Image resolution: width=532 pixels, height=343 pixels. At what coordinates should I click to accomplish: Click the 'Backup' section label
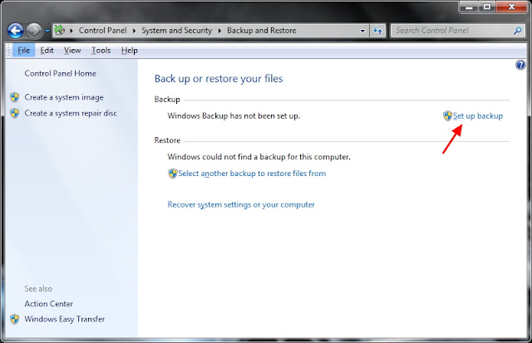[167, 100]
